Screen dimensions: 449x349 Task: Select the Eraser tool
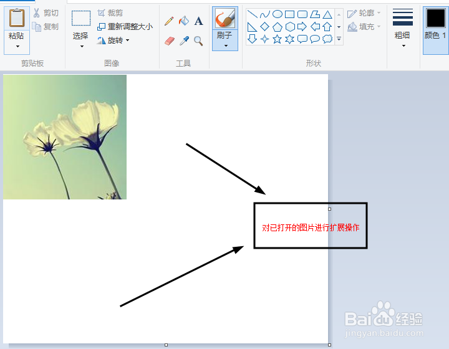click(170, 41)
